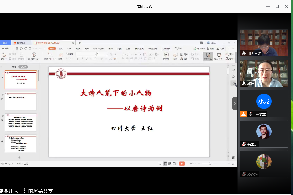The image size is (293, 195).
Task: Open the 插入 Insert ribbon tab
Action: pyautogui.click(x=61, y=49)
